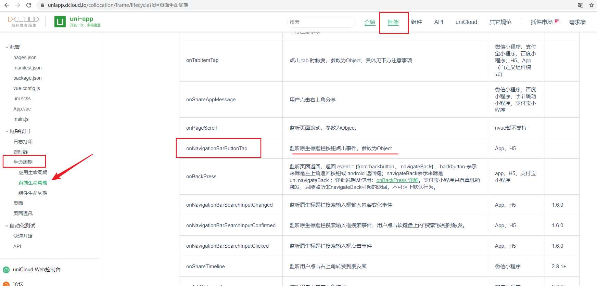597x286 pixels.
Task: Follow the onBackPress 详解 link
Action: 397,180
